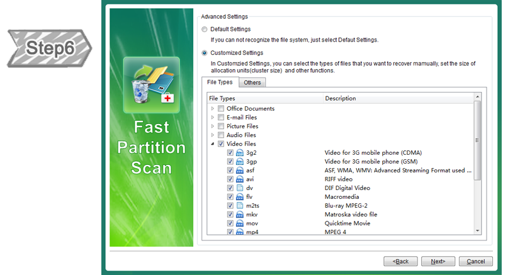This screenshot has width=508, height=275.
Task: Click the 3g2 file type icon
Action: pos(239,153)
